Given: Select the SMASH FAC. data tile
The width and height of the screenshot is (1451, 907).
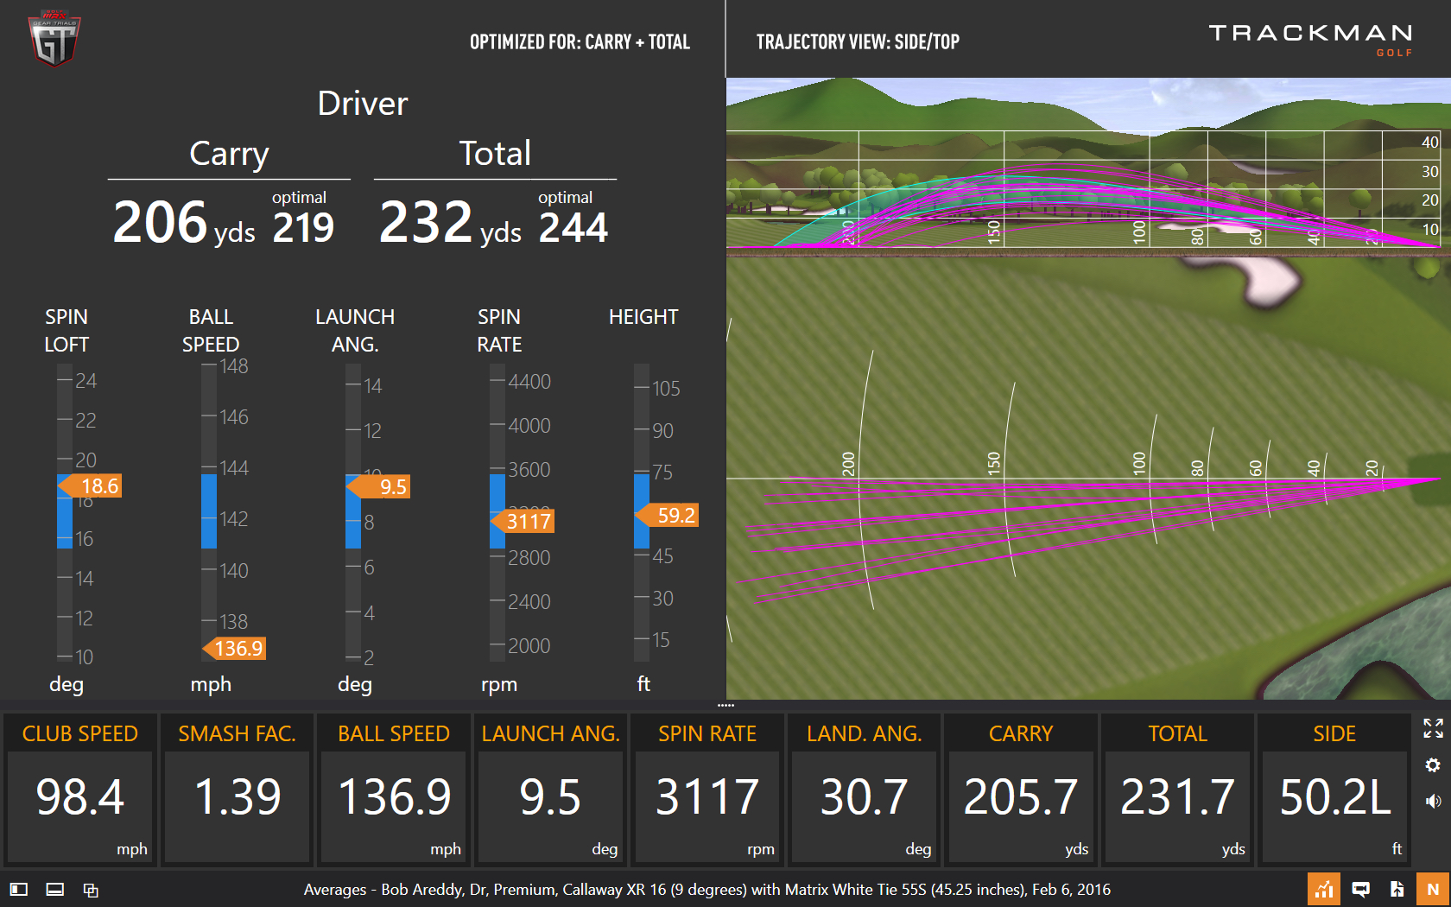Looking at the screenshot, I should pyautogui.click(x=237, y=789).
